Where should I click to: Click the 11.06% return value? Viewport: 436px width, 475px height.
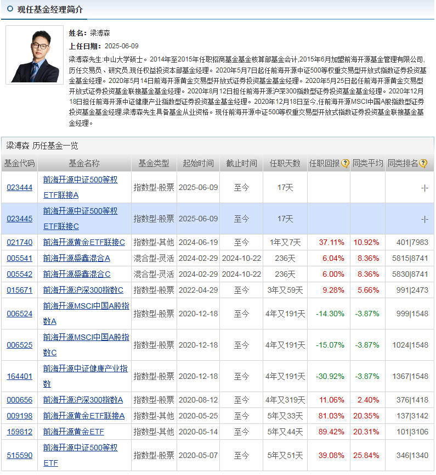coord(332,400)
